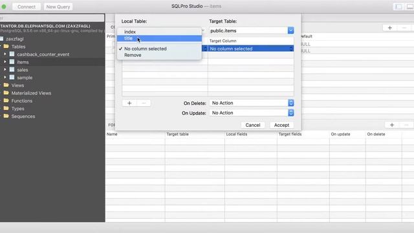Add a column with the top-right plus button

tap(389, 28)
